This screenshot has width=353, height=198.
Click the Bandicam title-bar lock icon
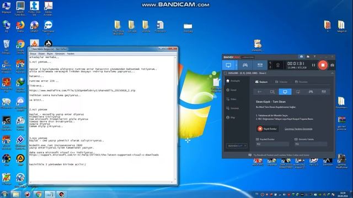[301, 57]
